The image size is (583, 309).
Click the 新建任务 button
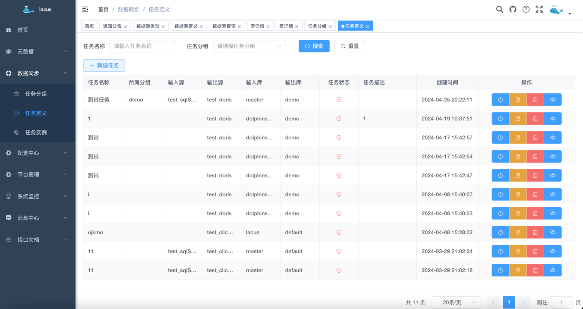coord(104,65)
